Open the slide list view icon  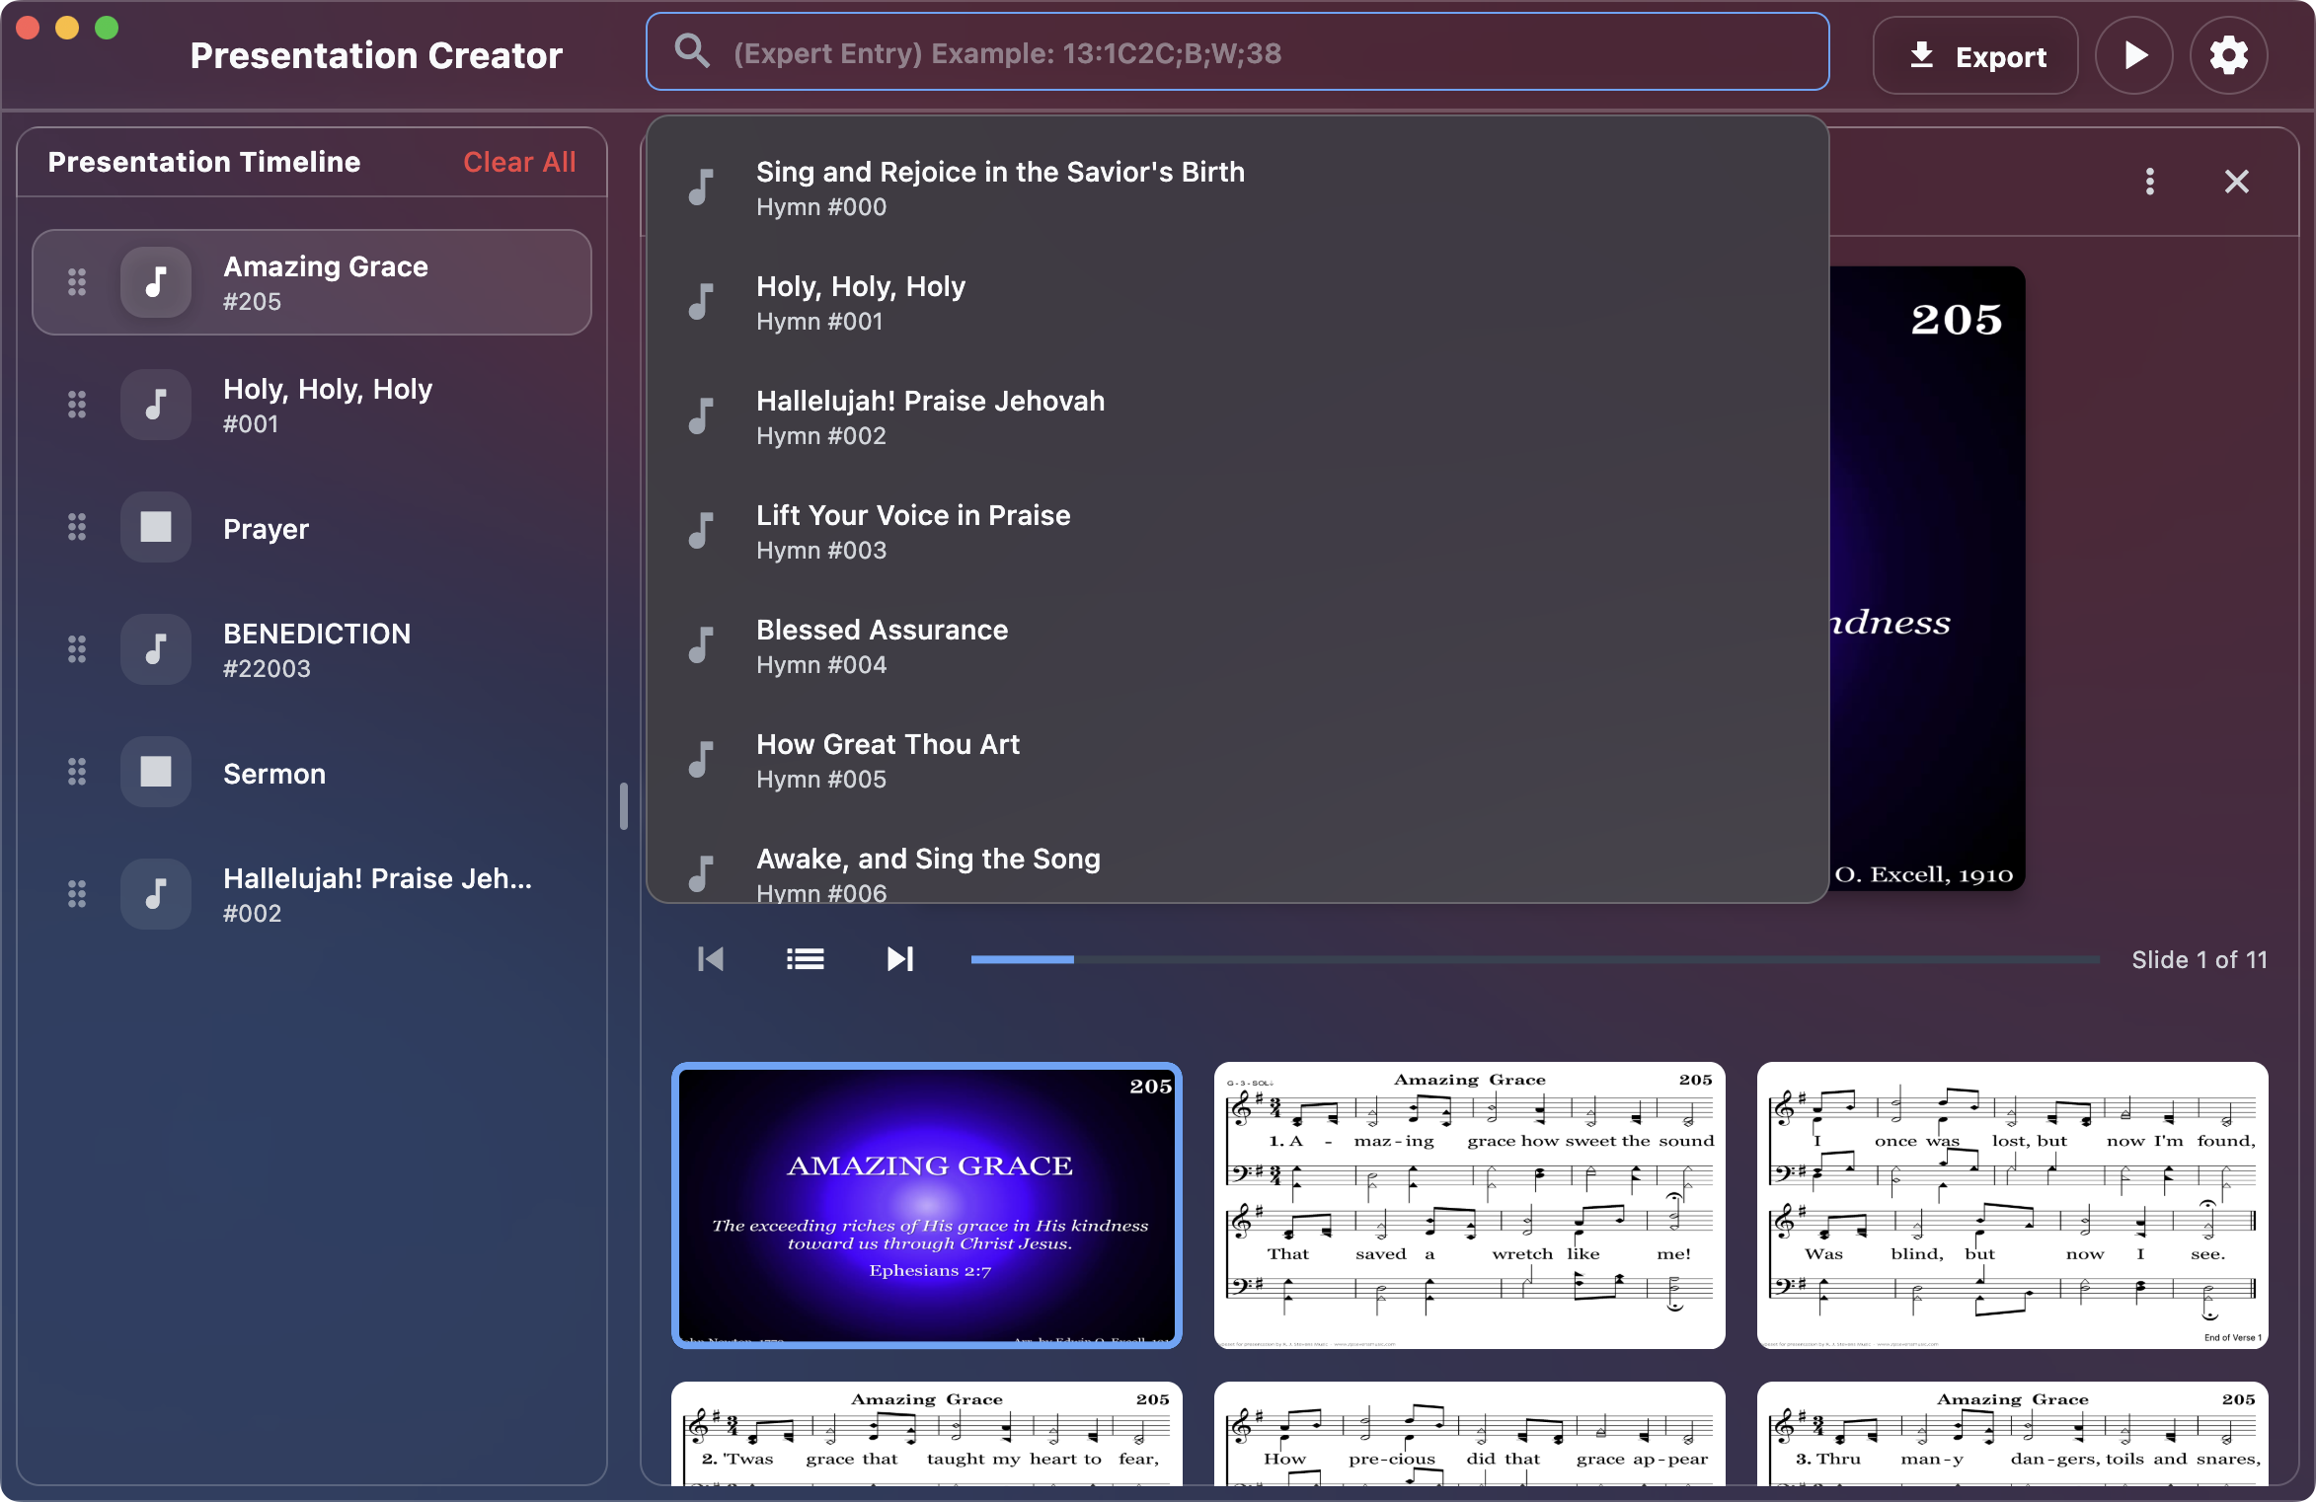pyautogui.click(x=805, y=958)
